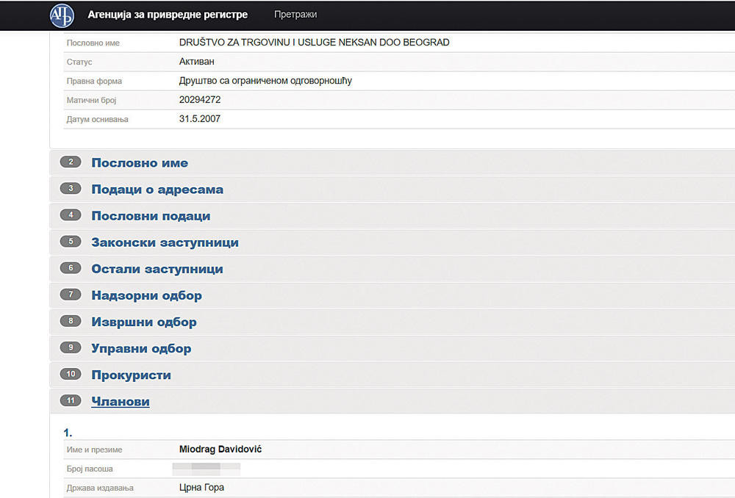Viewport: 735px width, 498px height.
Task: Expand the Пословно име section
Action: pos(140,163)
